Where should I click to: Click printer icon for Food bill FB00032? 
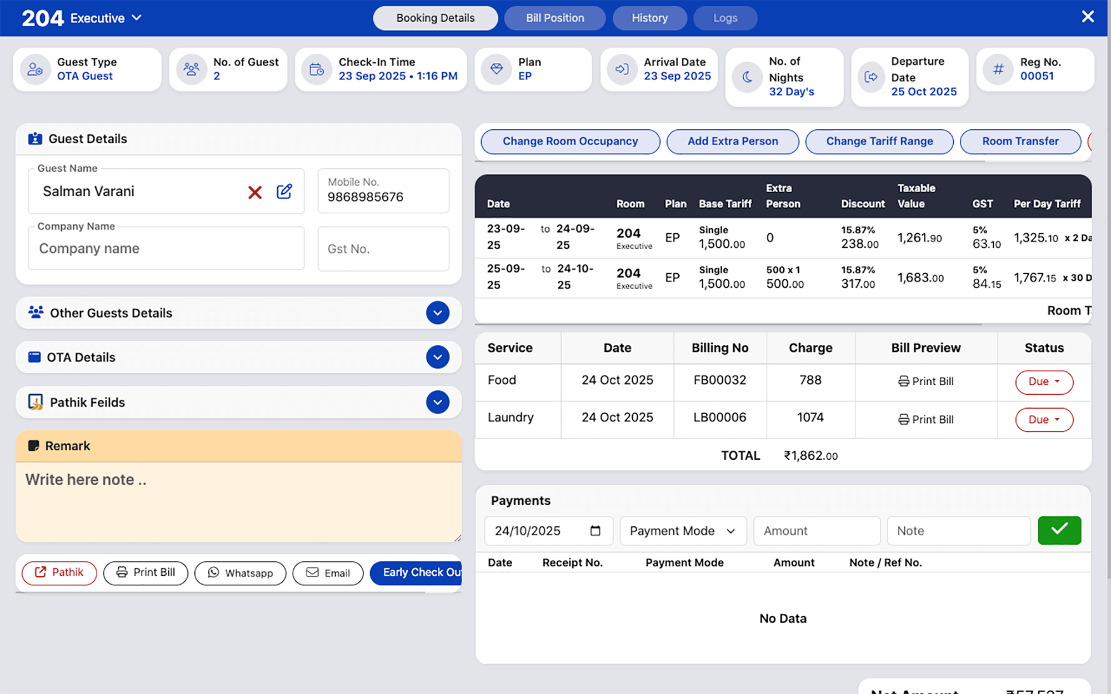[904, 381]
